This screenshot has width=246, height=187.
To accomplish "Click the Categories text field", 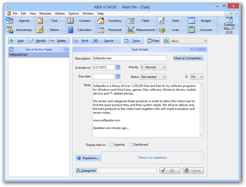I will tap(127, 170).
